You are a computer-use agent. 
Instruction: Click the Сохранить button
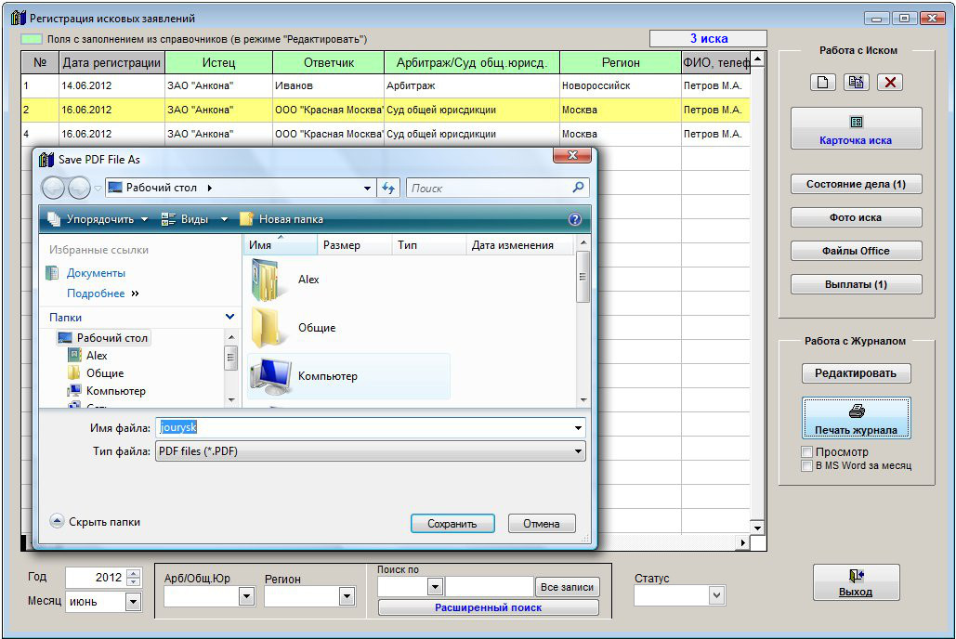[x=452, y=524]
